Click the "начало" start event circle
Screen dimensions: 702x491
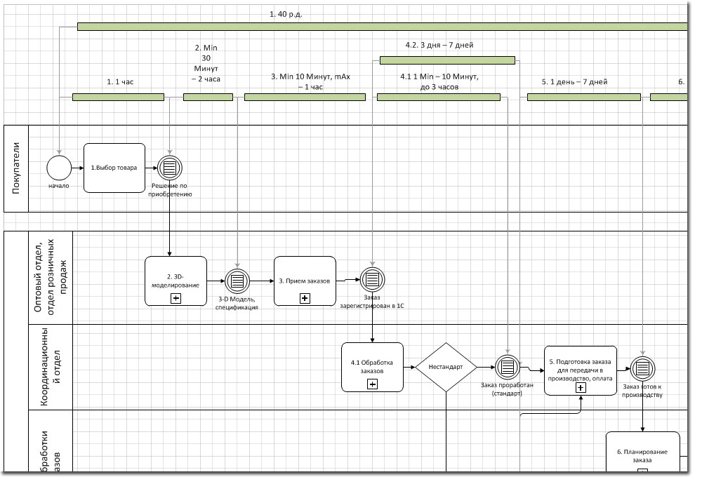(x=59, y=168)
